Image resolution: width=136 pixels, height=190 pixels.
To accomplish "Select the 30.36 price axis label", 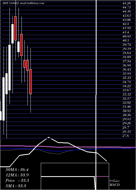I will (x=126, y=115).
